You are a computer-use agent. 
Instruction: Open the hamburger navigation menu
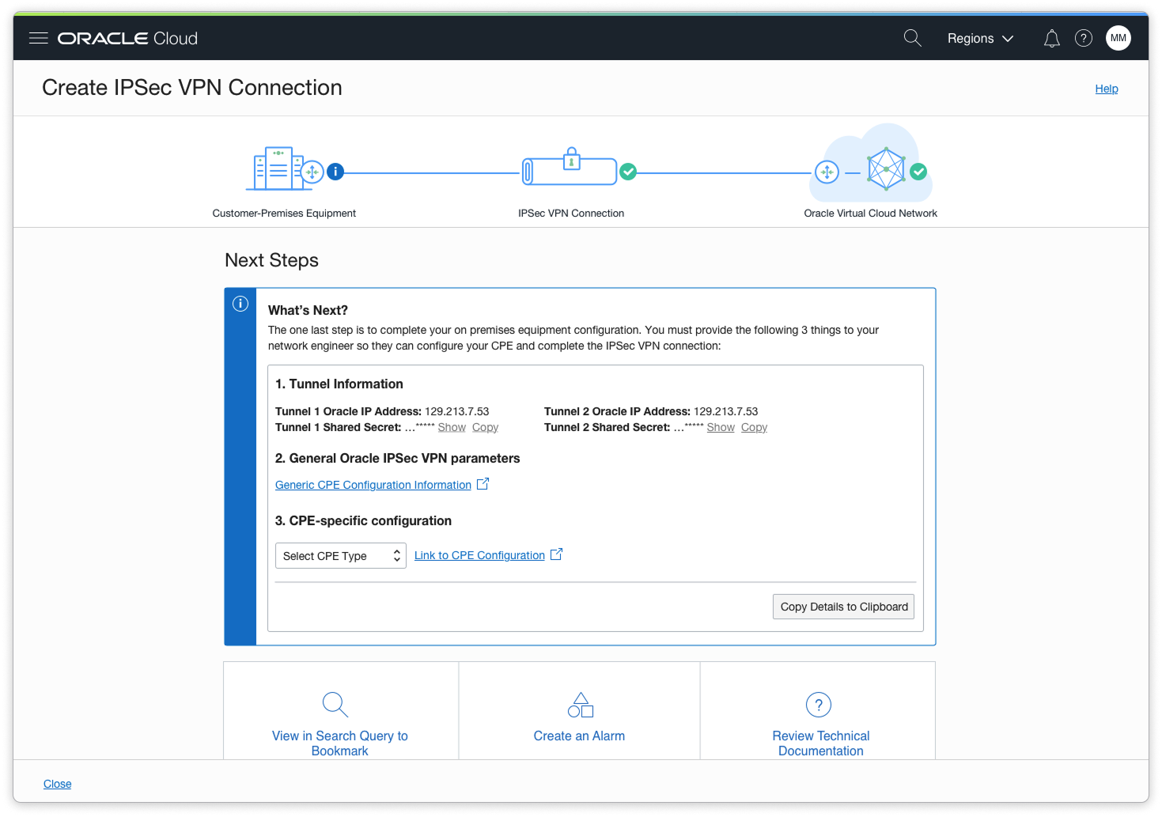39,38
